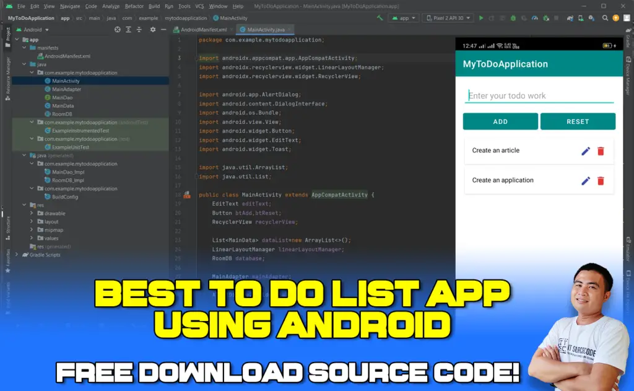Click the Sync Project with Gradle Files icon

(x=570, y=18)
